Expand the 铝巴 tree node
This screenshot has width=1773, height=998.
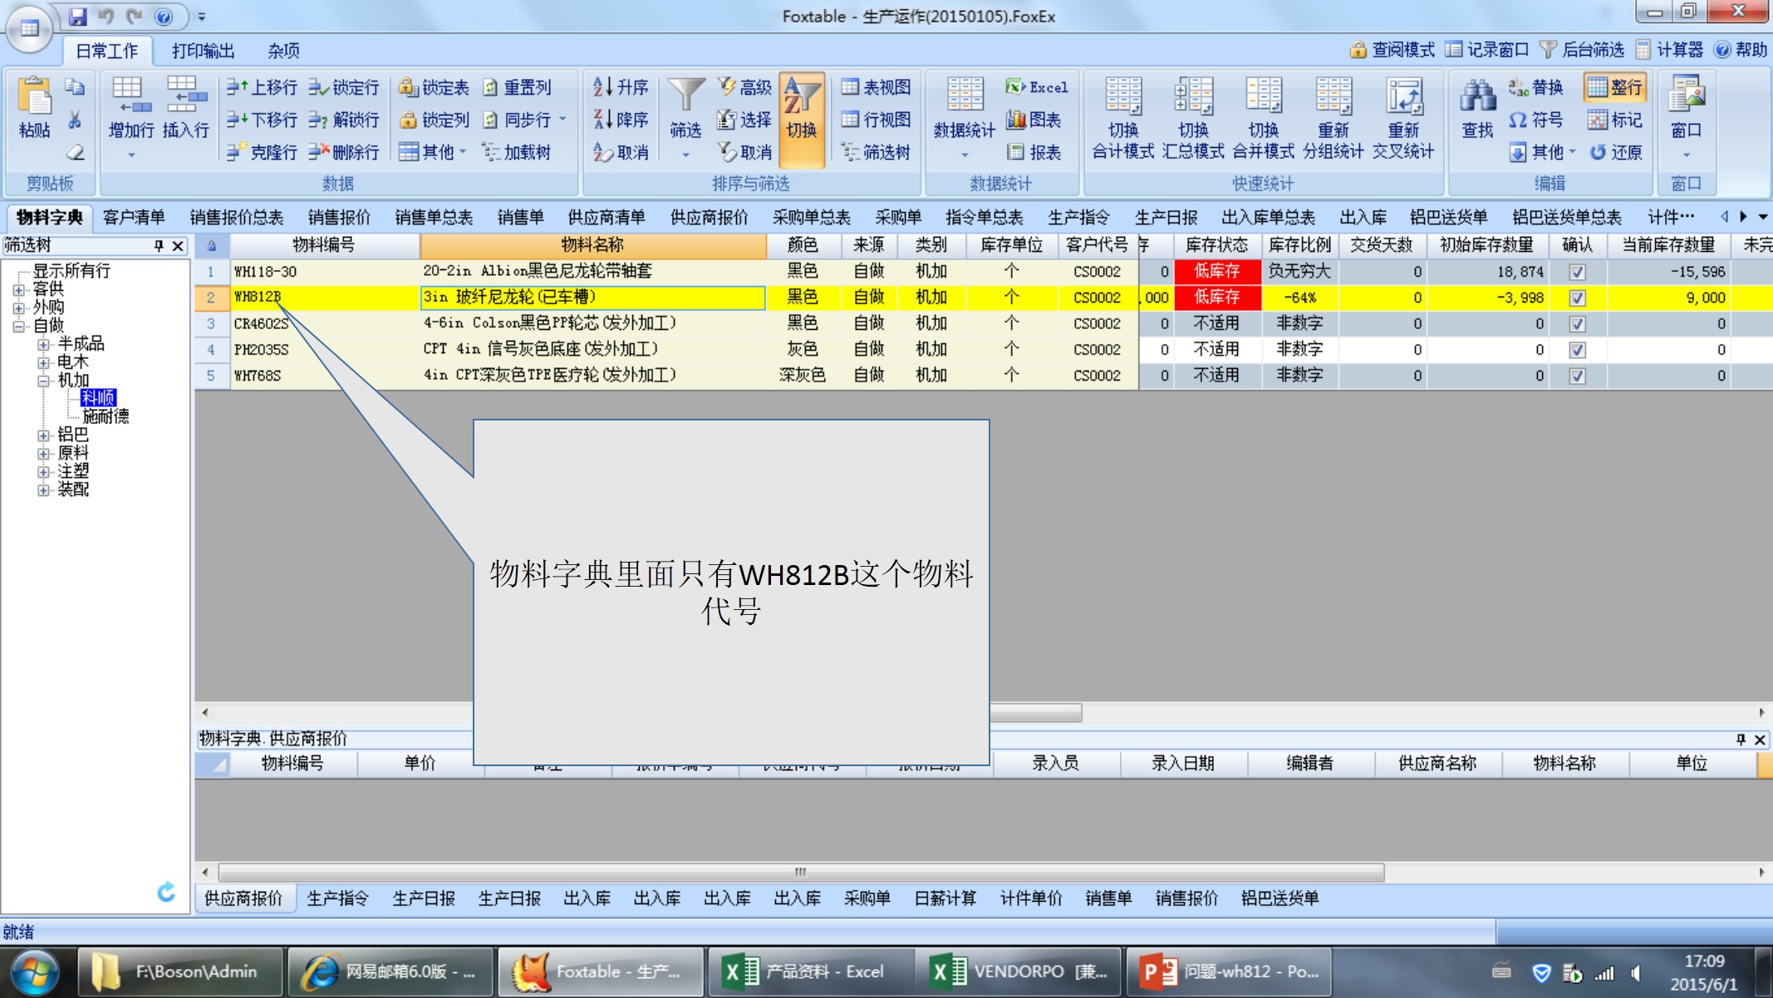click(43, 435)
